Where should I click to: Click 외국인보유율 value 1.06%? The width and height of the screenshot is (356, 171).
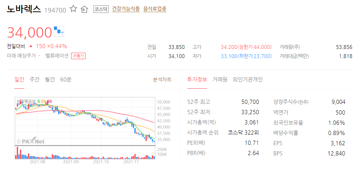click(x=337, y=123)
